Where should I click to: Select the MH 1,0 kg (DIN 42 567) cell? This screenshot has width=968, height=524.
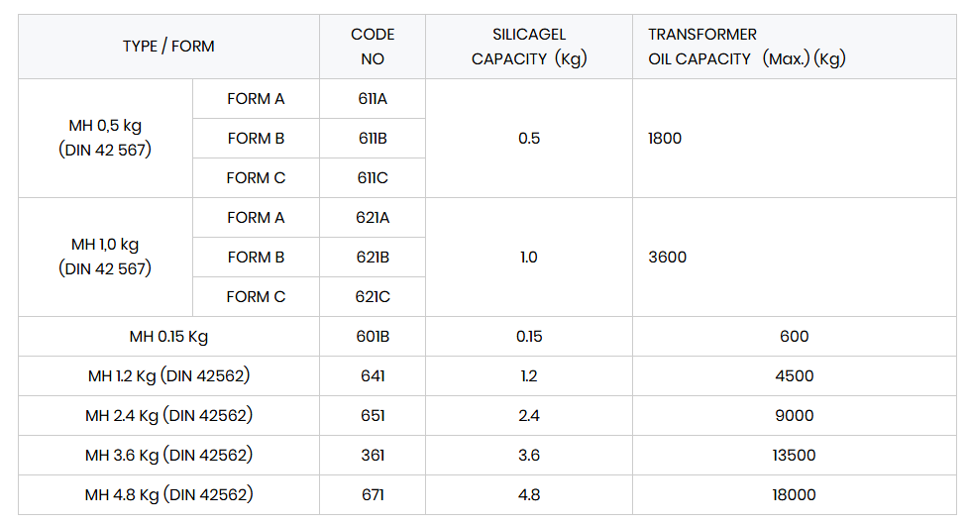pyautogui.click(x=106, y=257)
